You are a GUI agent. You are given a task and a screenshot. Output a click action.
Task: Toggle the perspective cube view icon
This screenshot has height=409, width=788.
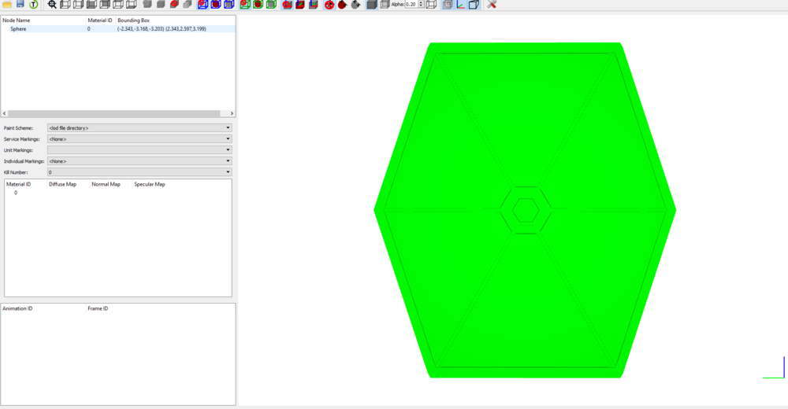474,5
